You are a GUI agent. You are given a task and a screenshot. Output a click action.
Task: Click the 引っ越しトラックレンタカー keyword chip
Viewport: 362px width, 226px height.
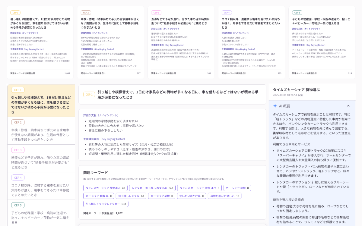pos(106,204)
